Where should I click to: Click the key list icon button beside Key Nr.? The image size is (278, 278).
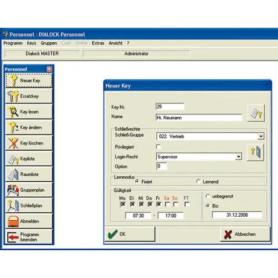(x=256, y=113)
